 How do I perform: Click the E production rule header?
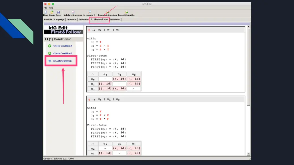point(166,30)
